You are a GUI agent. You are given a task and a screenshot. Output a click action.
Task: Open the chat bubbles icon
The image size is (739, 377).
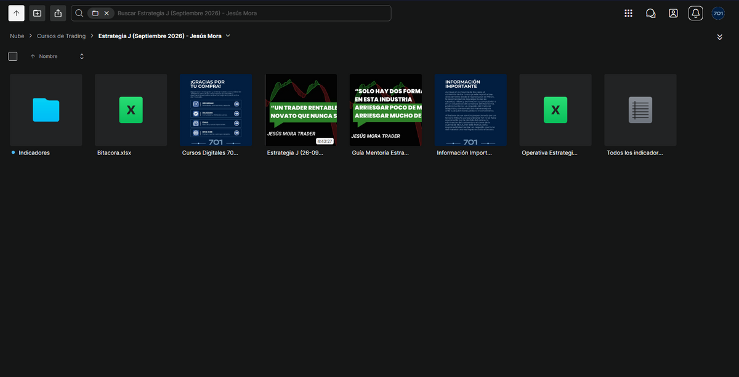click(x=650, y=13)
